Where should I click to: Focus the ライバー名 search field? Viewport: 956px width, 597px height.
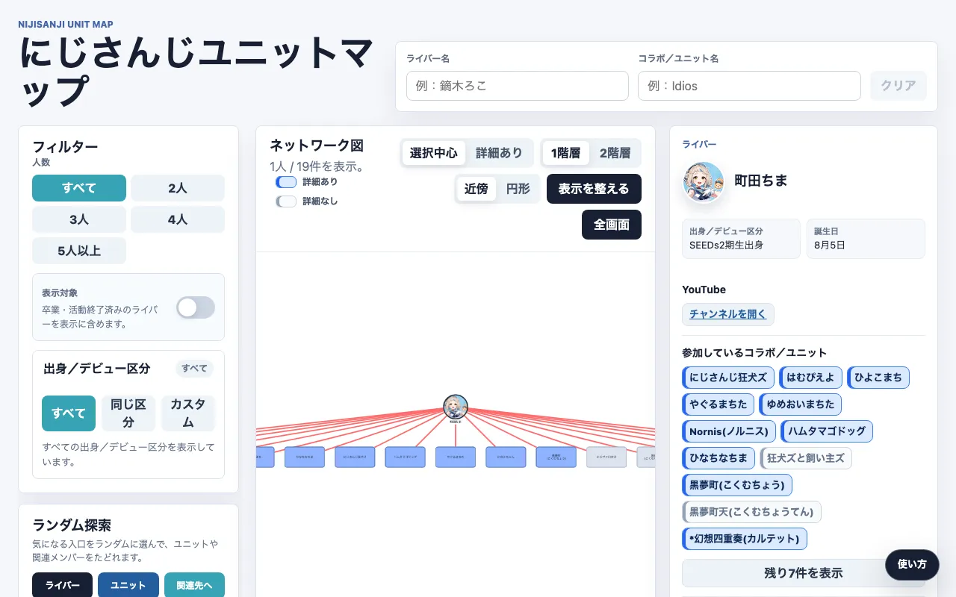[518, 86]
